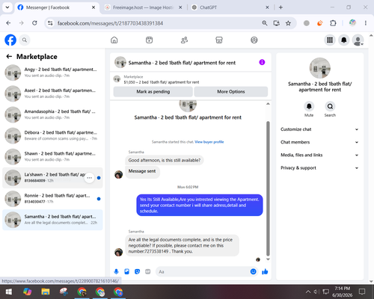This screenshot has height=299, width=374.
Task: Click the Samantha profile picture in the right panel
Action: click(319, 68)
